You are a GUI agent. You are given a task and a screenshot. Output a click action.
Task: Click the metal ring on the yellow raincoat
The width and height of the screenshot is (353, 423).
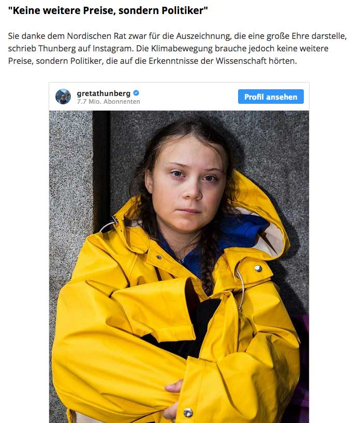[x=241, y=286]
